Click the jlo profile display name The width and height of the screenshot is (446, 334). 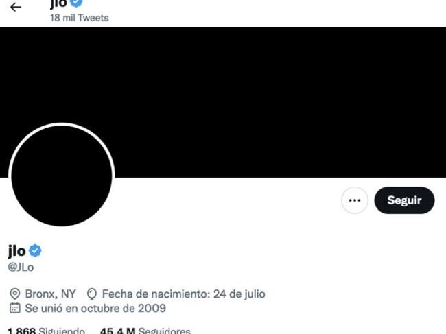[17, 251]
